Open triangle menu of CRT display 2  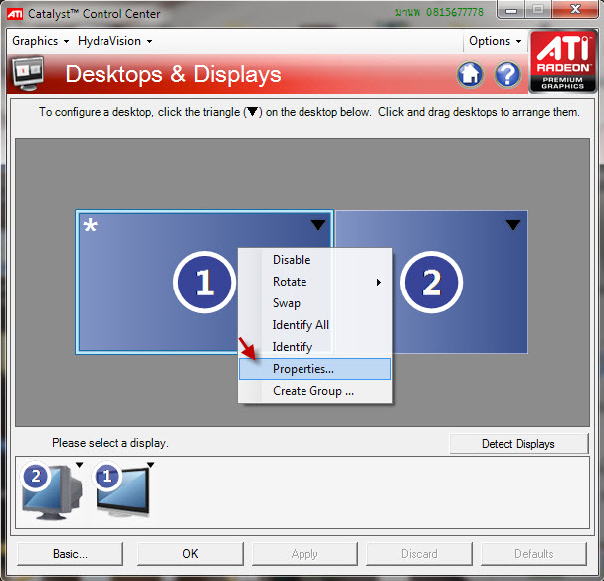(x=79, y=465)
